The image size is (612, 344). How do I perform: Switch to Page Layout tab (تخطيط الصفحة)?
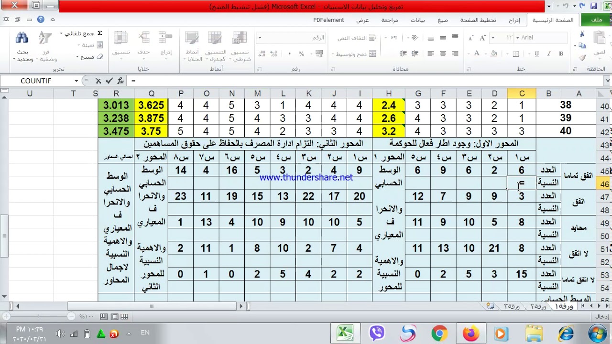click(478, 20)
